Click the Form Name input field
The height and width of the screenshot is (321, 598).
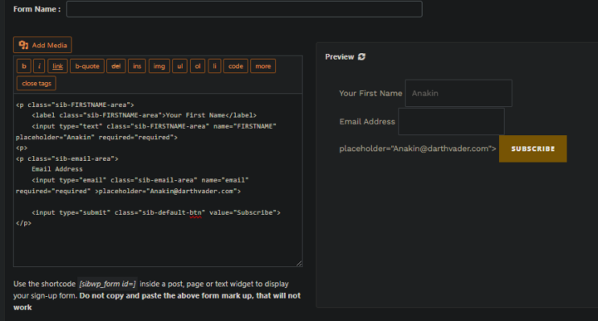244,9
